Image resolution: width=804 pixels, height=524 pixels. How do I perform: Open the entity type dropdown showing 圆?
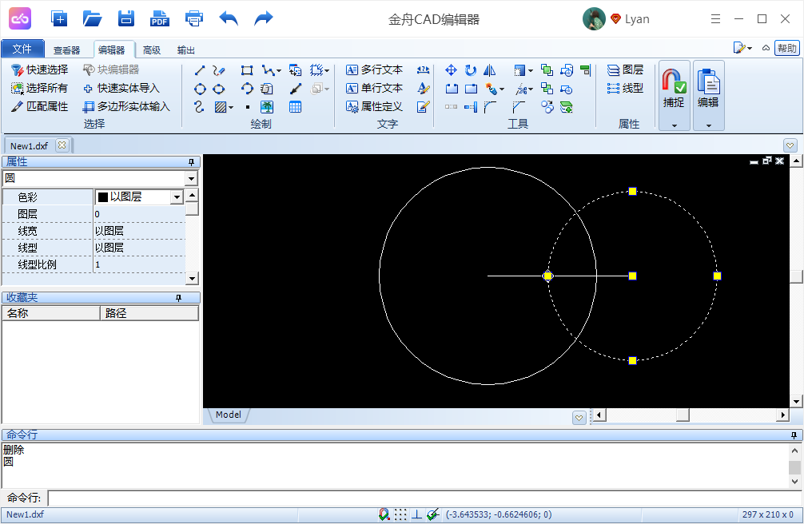[191, 179]
